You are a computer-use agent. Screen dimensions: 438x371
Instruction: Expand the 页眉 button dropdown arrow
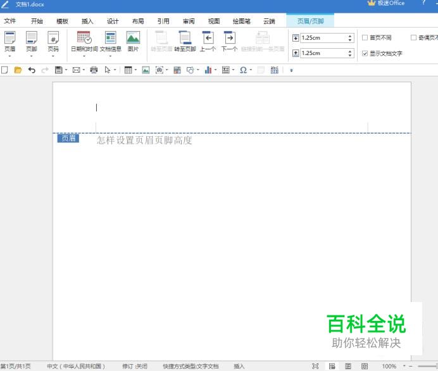click(x=9, y=56)
